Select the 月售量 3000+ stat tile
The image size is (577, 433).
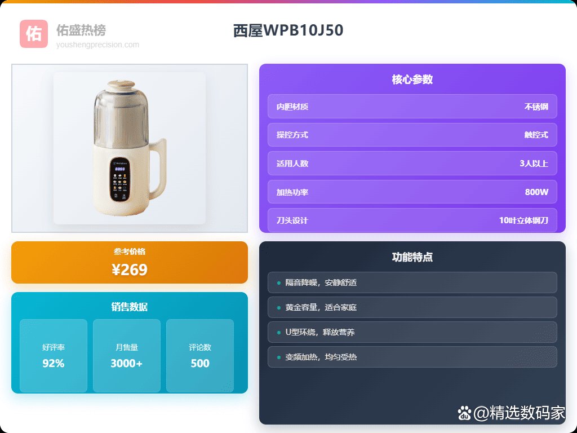127,356
